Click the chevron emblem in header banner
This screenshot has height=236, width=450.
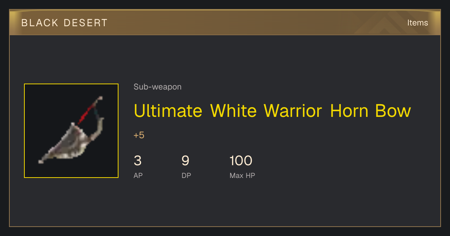(386, 23)
